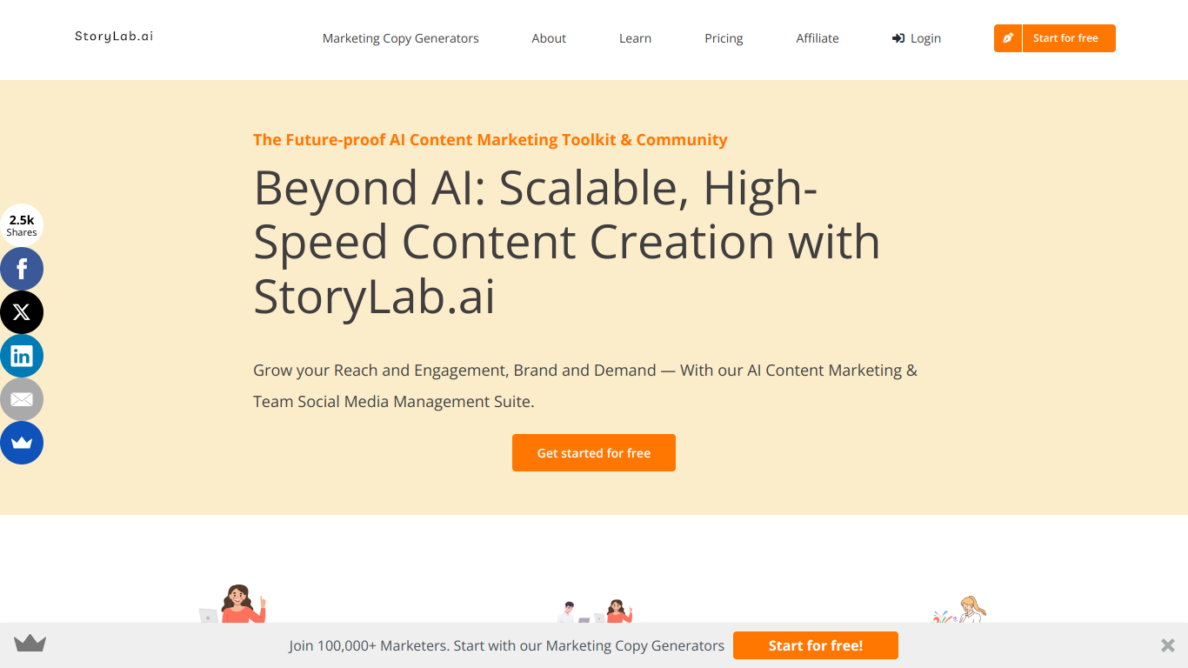This screenshot has width=1188, height=668.
Task: Click the login arrow icon
Action: coord(898,38)
